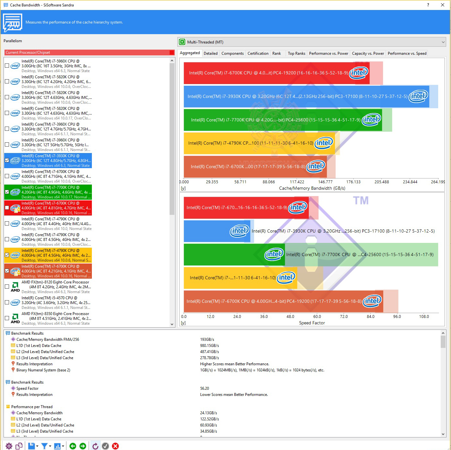Viewport: 451px width, 450px height.
Task: Open the Capacity vs. Power tab
Action: (368, 53)
